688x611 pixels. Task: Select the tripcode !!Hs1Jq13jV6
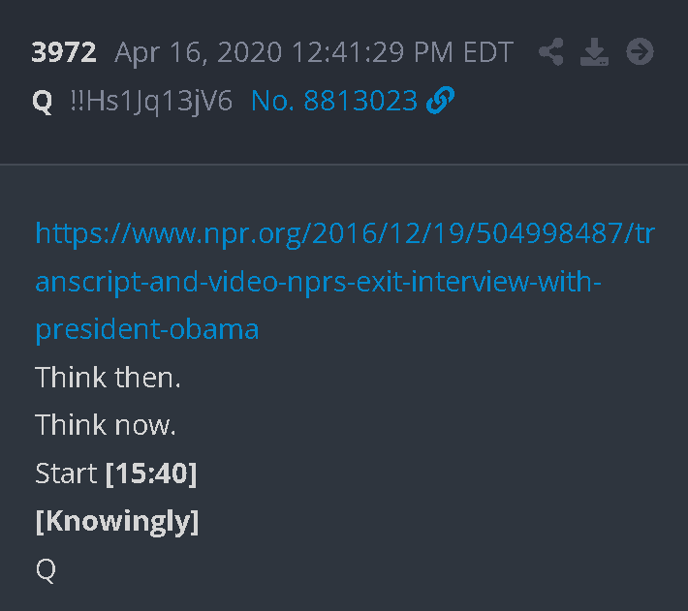[x=151, y=102]
